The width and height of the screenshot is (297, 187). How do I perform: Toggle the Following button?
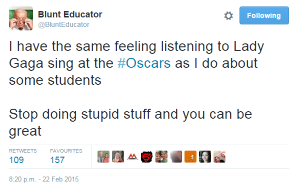264,15
